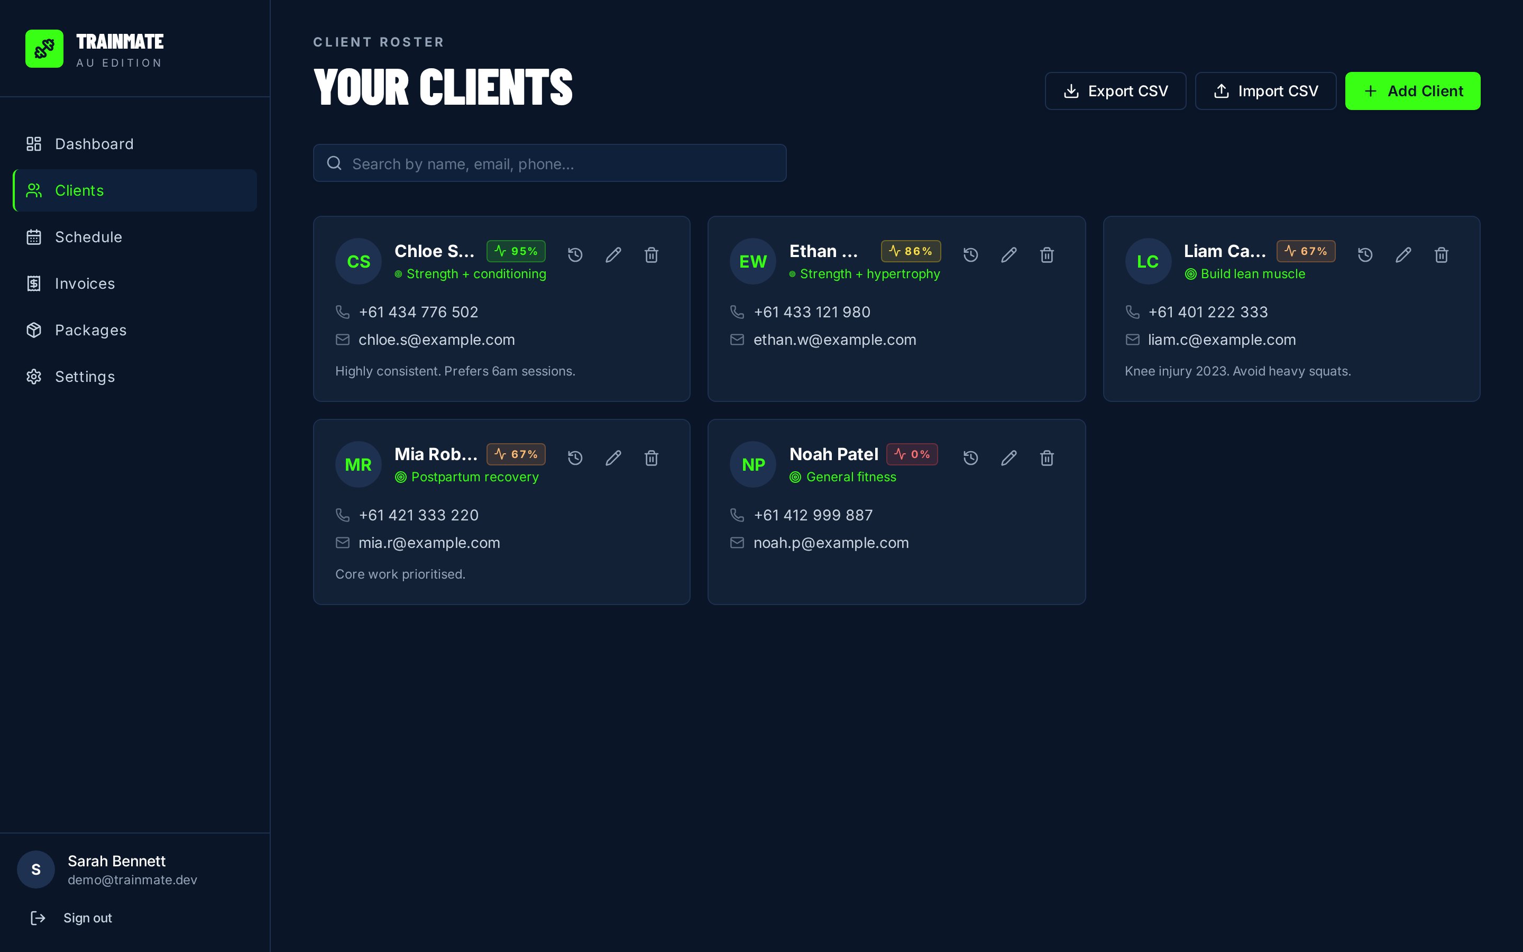Open session history for Chloe S. card
Screen dimensions: 1523x952
pyautogui.click(x=575, y=255)
